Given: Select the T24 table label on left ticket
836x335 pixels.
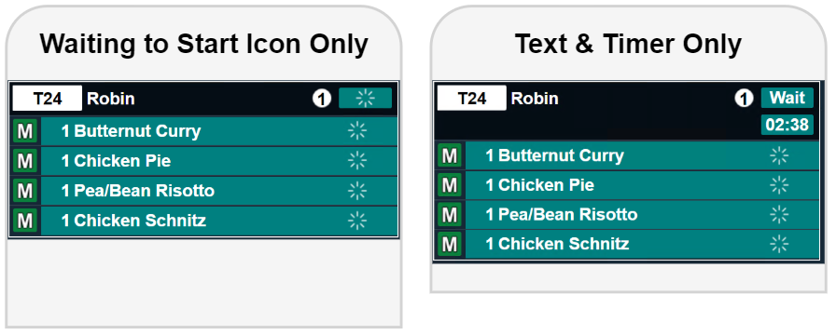Looking at the screenshot, I should [48, 99].
